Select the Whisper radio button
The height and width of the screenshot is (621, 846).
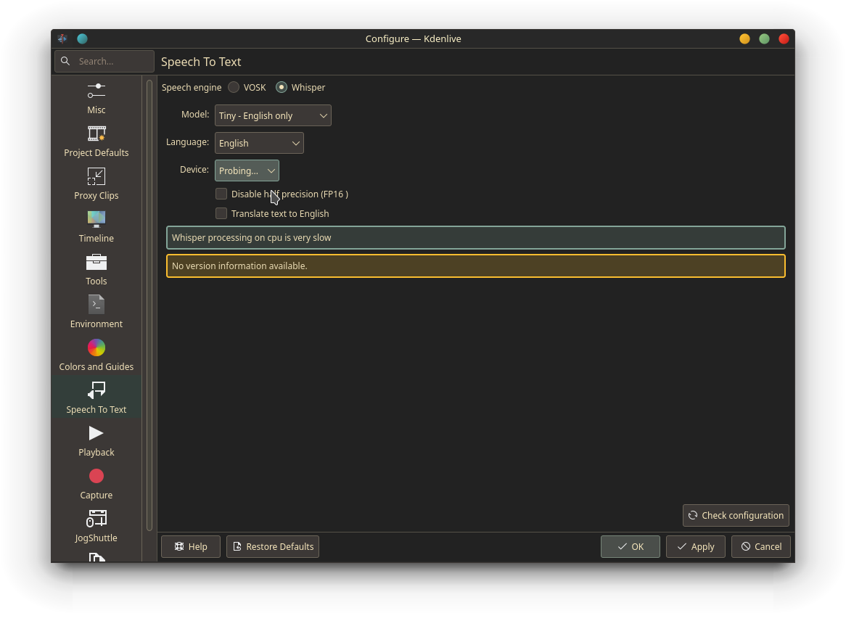point(282,87)
